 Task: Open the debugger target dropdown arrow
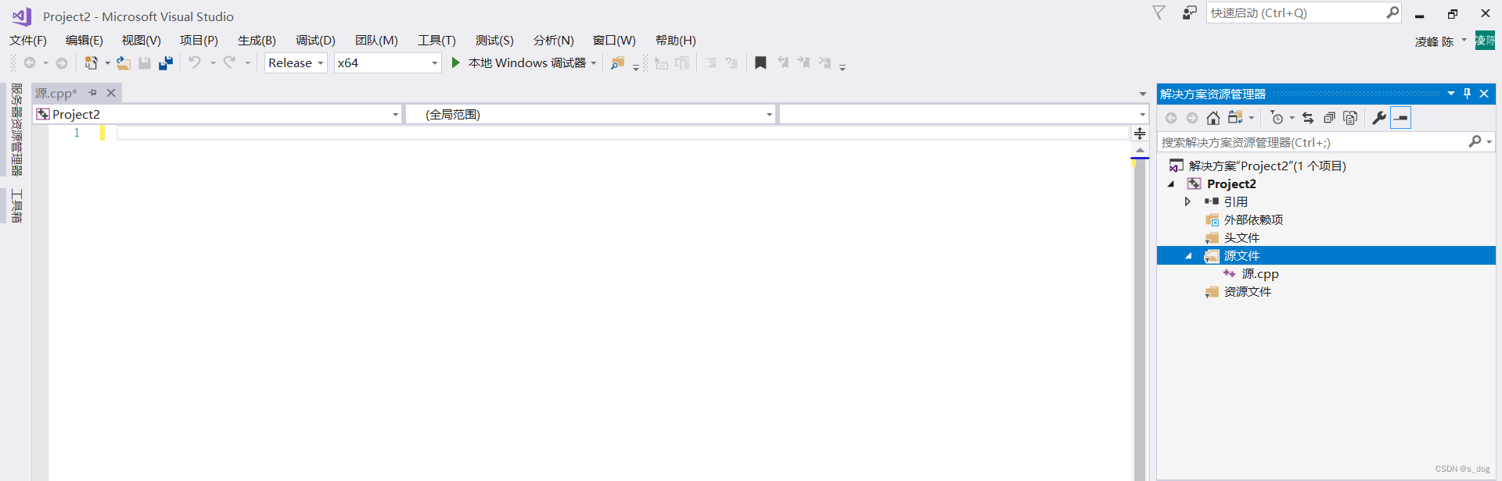point(594,63)
